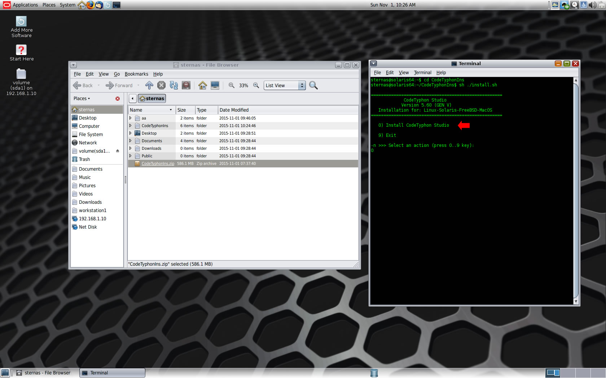Viewport: 606px width, 378px height.
Task: Open Firefox from top panel
Action: [x=91, y=5]
